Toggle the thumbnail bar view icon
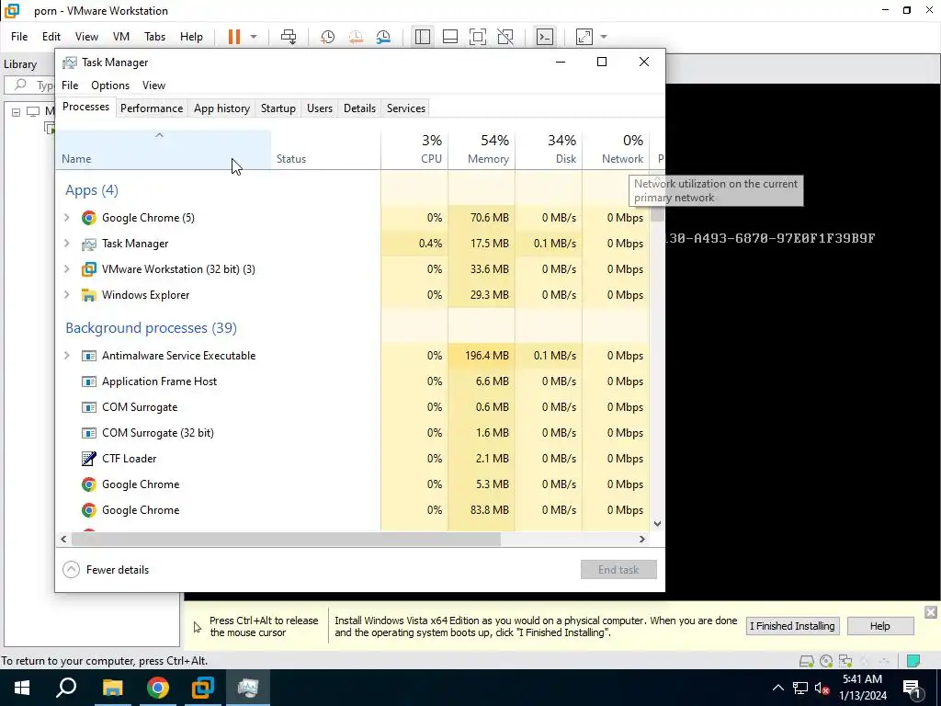The width and height of the screenshot is (941, 706). 450,37
